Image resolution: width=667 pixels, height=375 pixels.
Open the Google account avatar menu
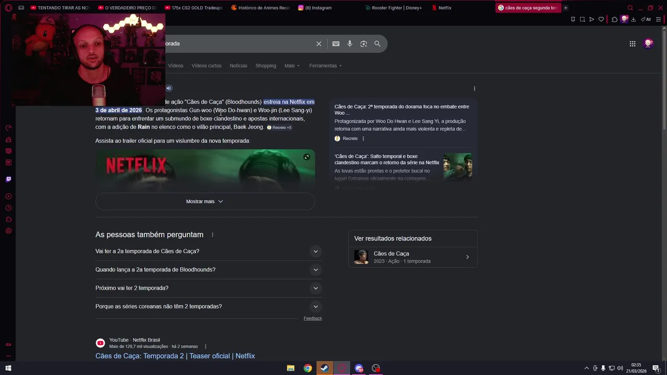pyautogui.click(x=648, y=44)
